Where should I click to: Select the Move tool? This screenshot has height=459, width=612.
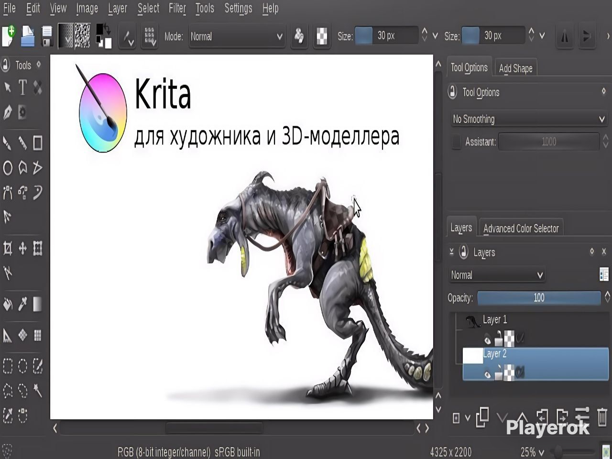click(x=22, y=248)
